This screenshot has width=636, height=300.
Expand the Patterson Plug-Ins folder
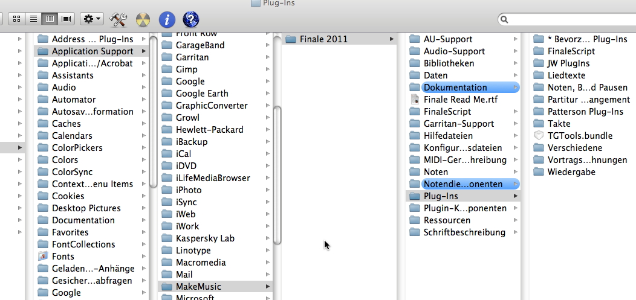585,112
